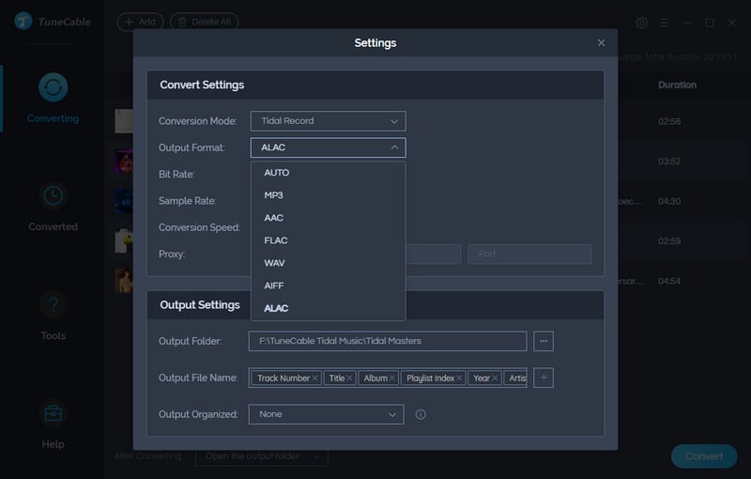Viewport: 751px width, 479px height.
Task: Click the proxy Port input field
Action: pyautogui.click(x=529, y=254)
